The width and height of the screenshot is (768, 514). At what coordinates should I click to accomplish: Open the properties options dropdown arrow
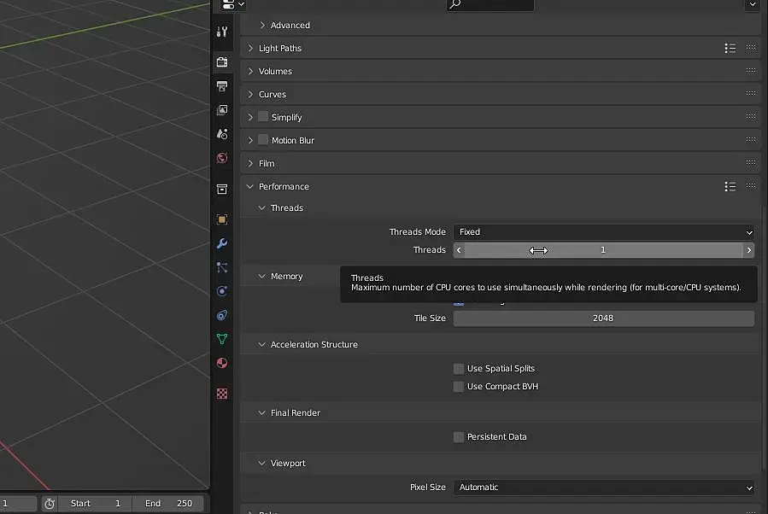(753, 5)
